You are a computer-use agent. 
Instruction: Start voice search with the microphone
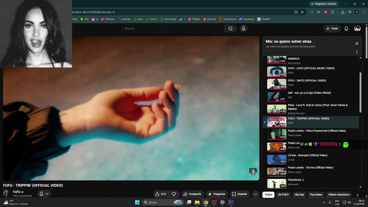(x=244, y=28)
